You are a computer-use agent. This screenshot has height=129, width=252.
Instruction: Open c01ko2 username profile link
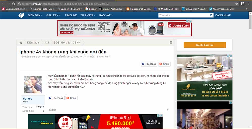tap(28, 99)
